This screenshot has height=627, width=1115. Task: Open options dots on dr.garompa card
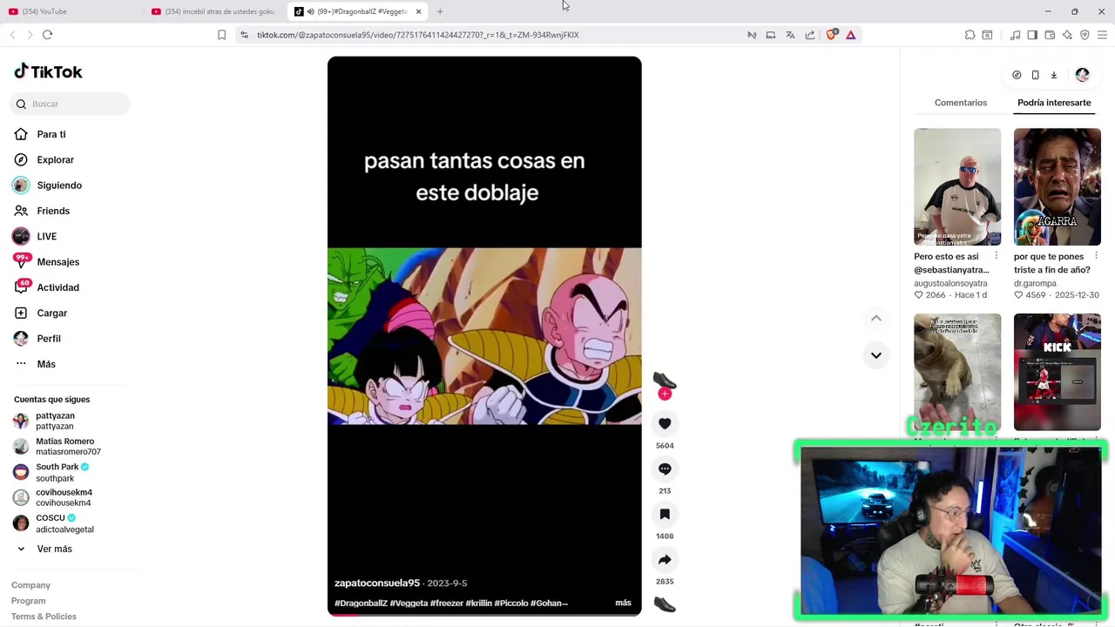click(x=1096, y=257)
